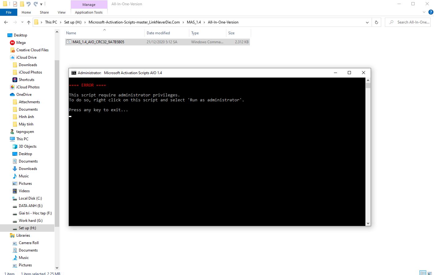Switch to Application Tools tab
Screen dimensions: 434x275
tap(89, 12)
